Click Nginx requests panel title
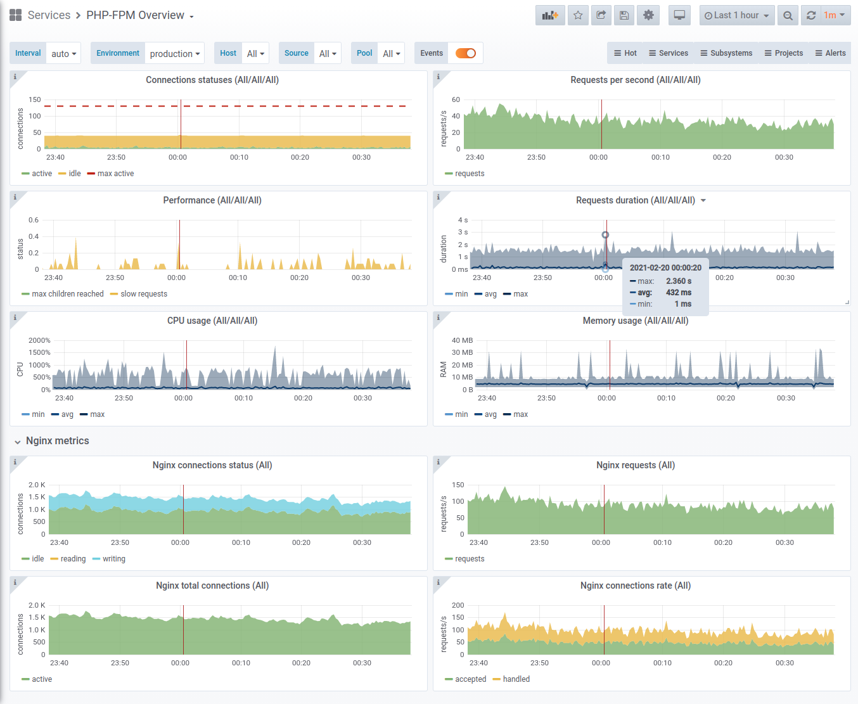 [x=636, y=465]
